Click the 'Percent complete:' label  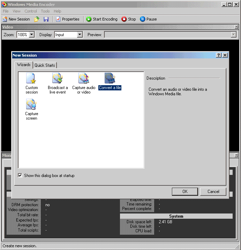[137, 209]
